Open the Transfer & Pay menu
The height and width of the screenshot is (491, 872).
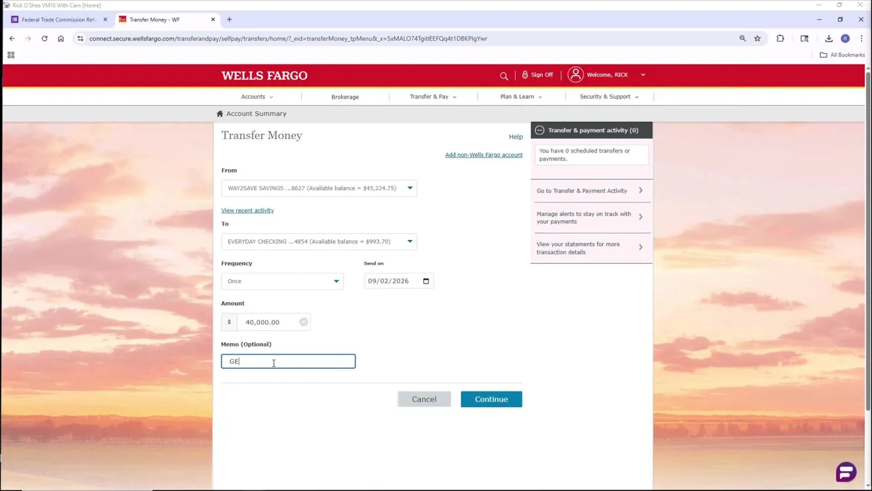[433, 97]
